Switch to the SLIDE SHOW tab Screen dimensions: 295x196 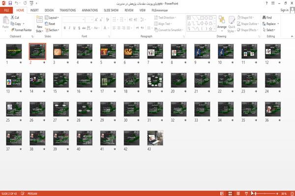pyautogui.click(x=111, y=10)
